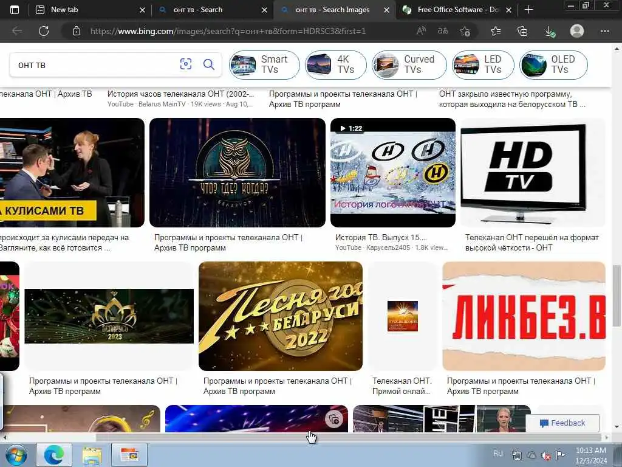Viewport: 622px width, 467px height.
Task: Filter results by OLED TVs
Action: click(x=553, y=64)
